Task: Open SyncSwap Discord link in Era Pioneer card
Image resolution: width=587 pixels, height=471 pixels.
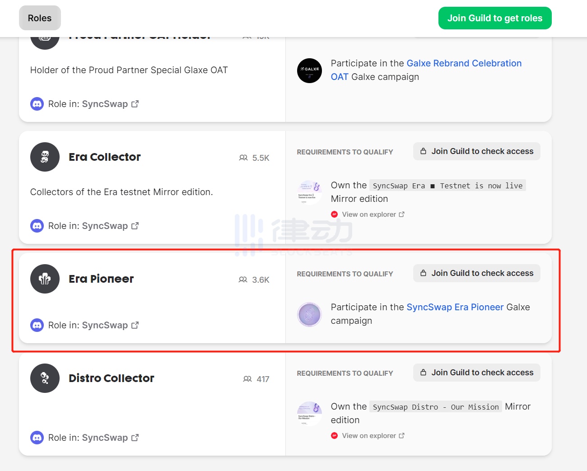Action: [x=110, y=325]
